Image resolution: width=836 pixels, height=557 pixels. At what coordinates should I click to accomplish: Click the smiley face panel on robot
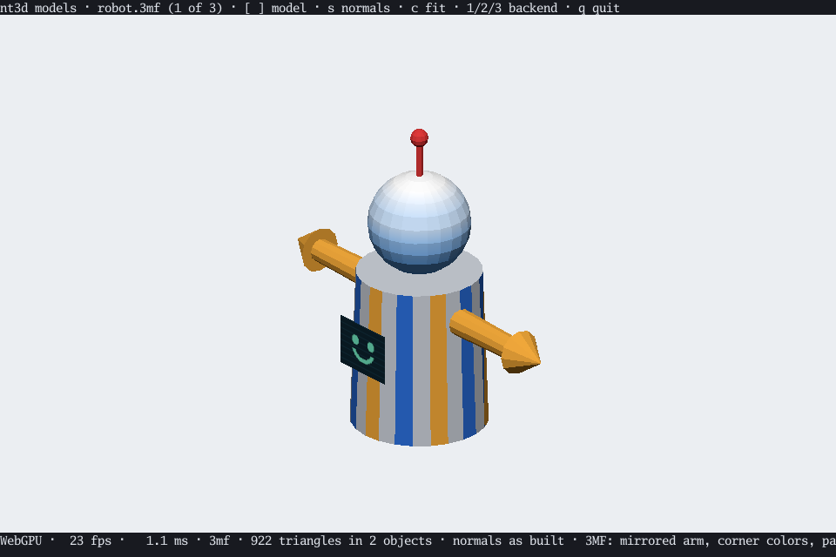(x=362, y=349)
